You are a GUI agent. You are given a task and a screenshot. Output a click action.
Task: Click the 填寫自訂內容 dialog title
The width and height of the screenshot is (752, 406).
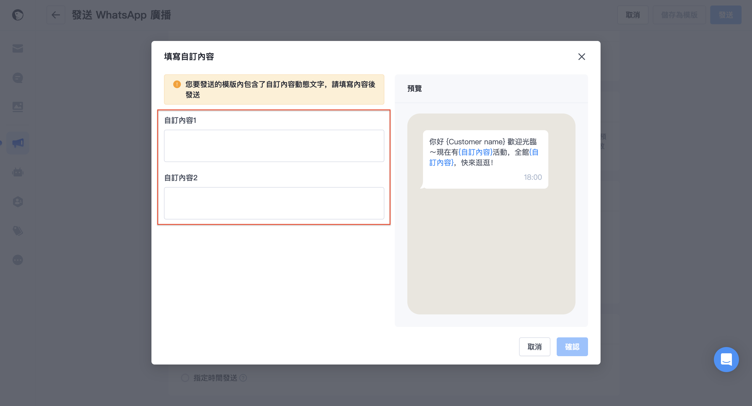click(x=189, y=57)
